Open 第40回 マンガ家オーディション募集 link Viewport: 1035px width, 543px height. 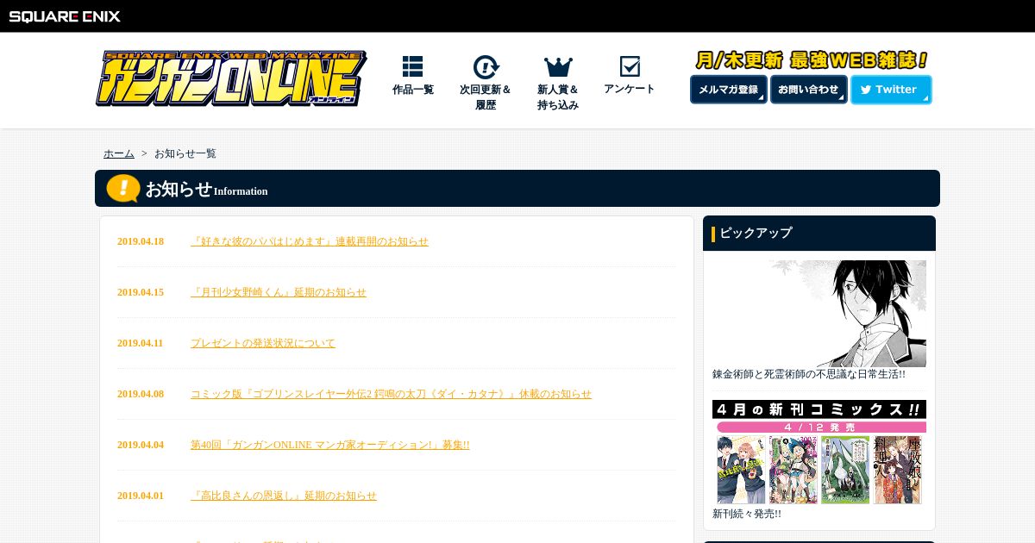point(330,445)
